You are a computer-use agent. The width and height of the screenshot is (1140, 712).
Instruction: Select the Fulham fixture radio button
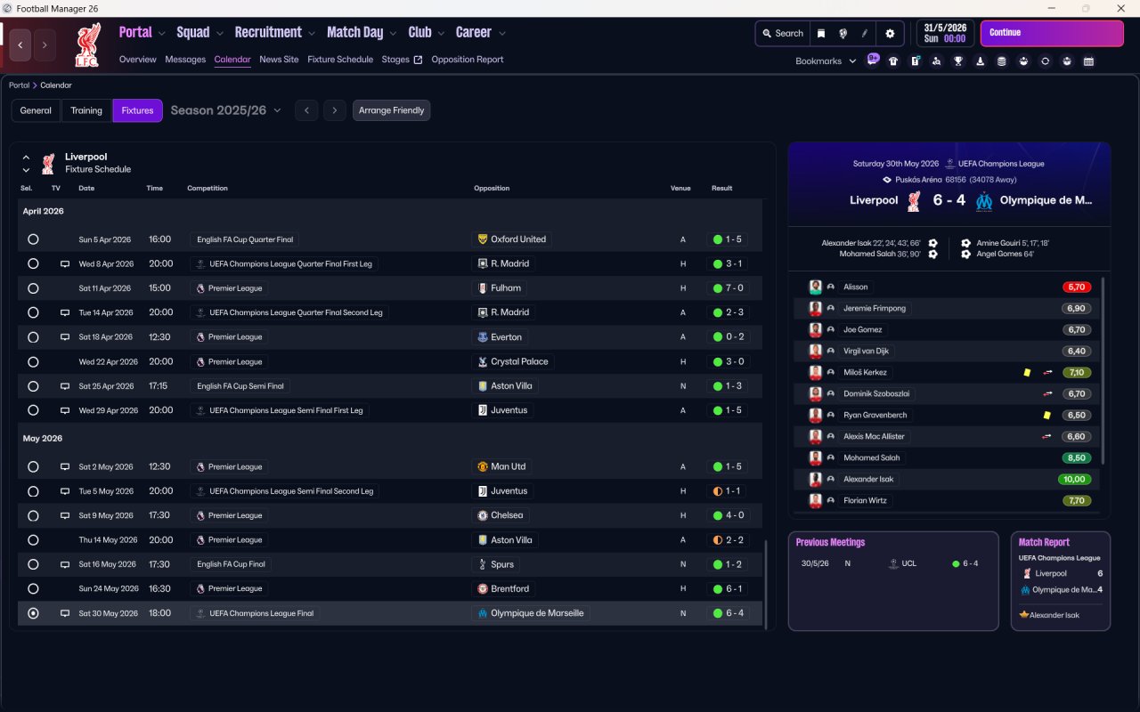pyautogui.click(x=33, y=288)
